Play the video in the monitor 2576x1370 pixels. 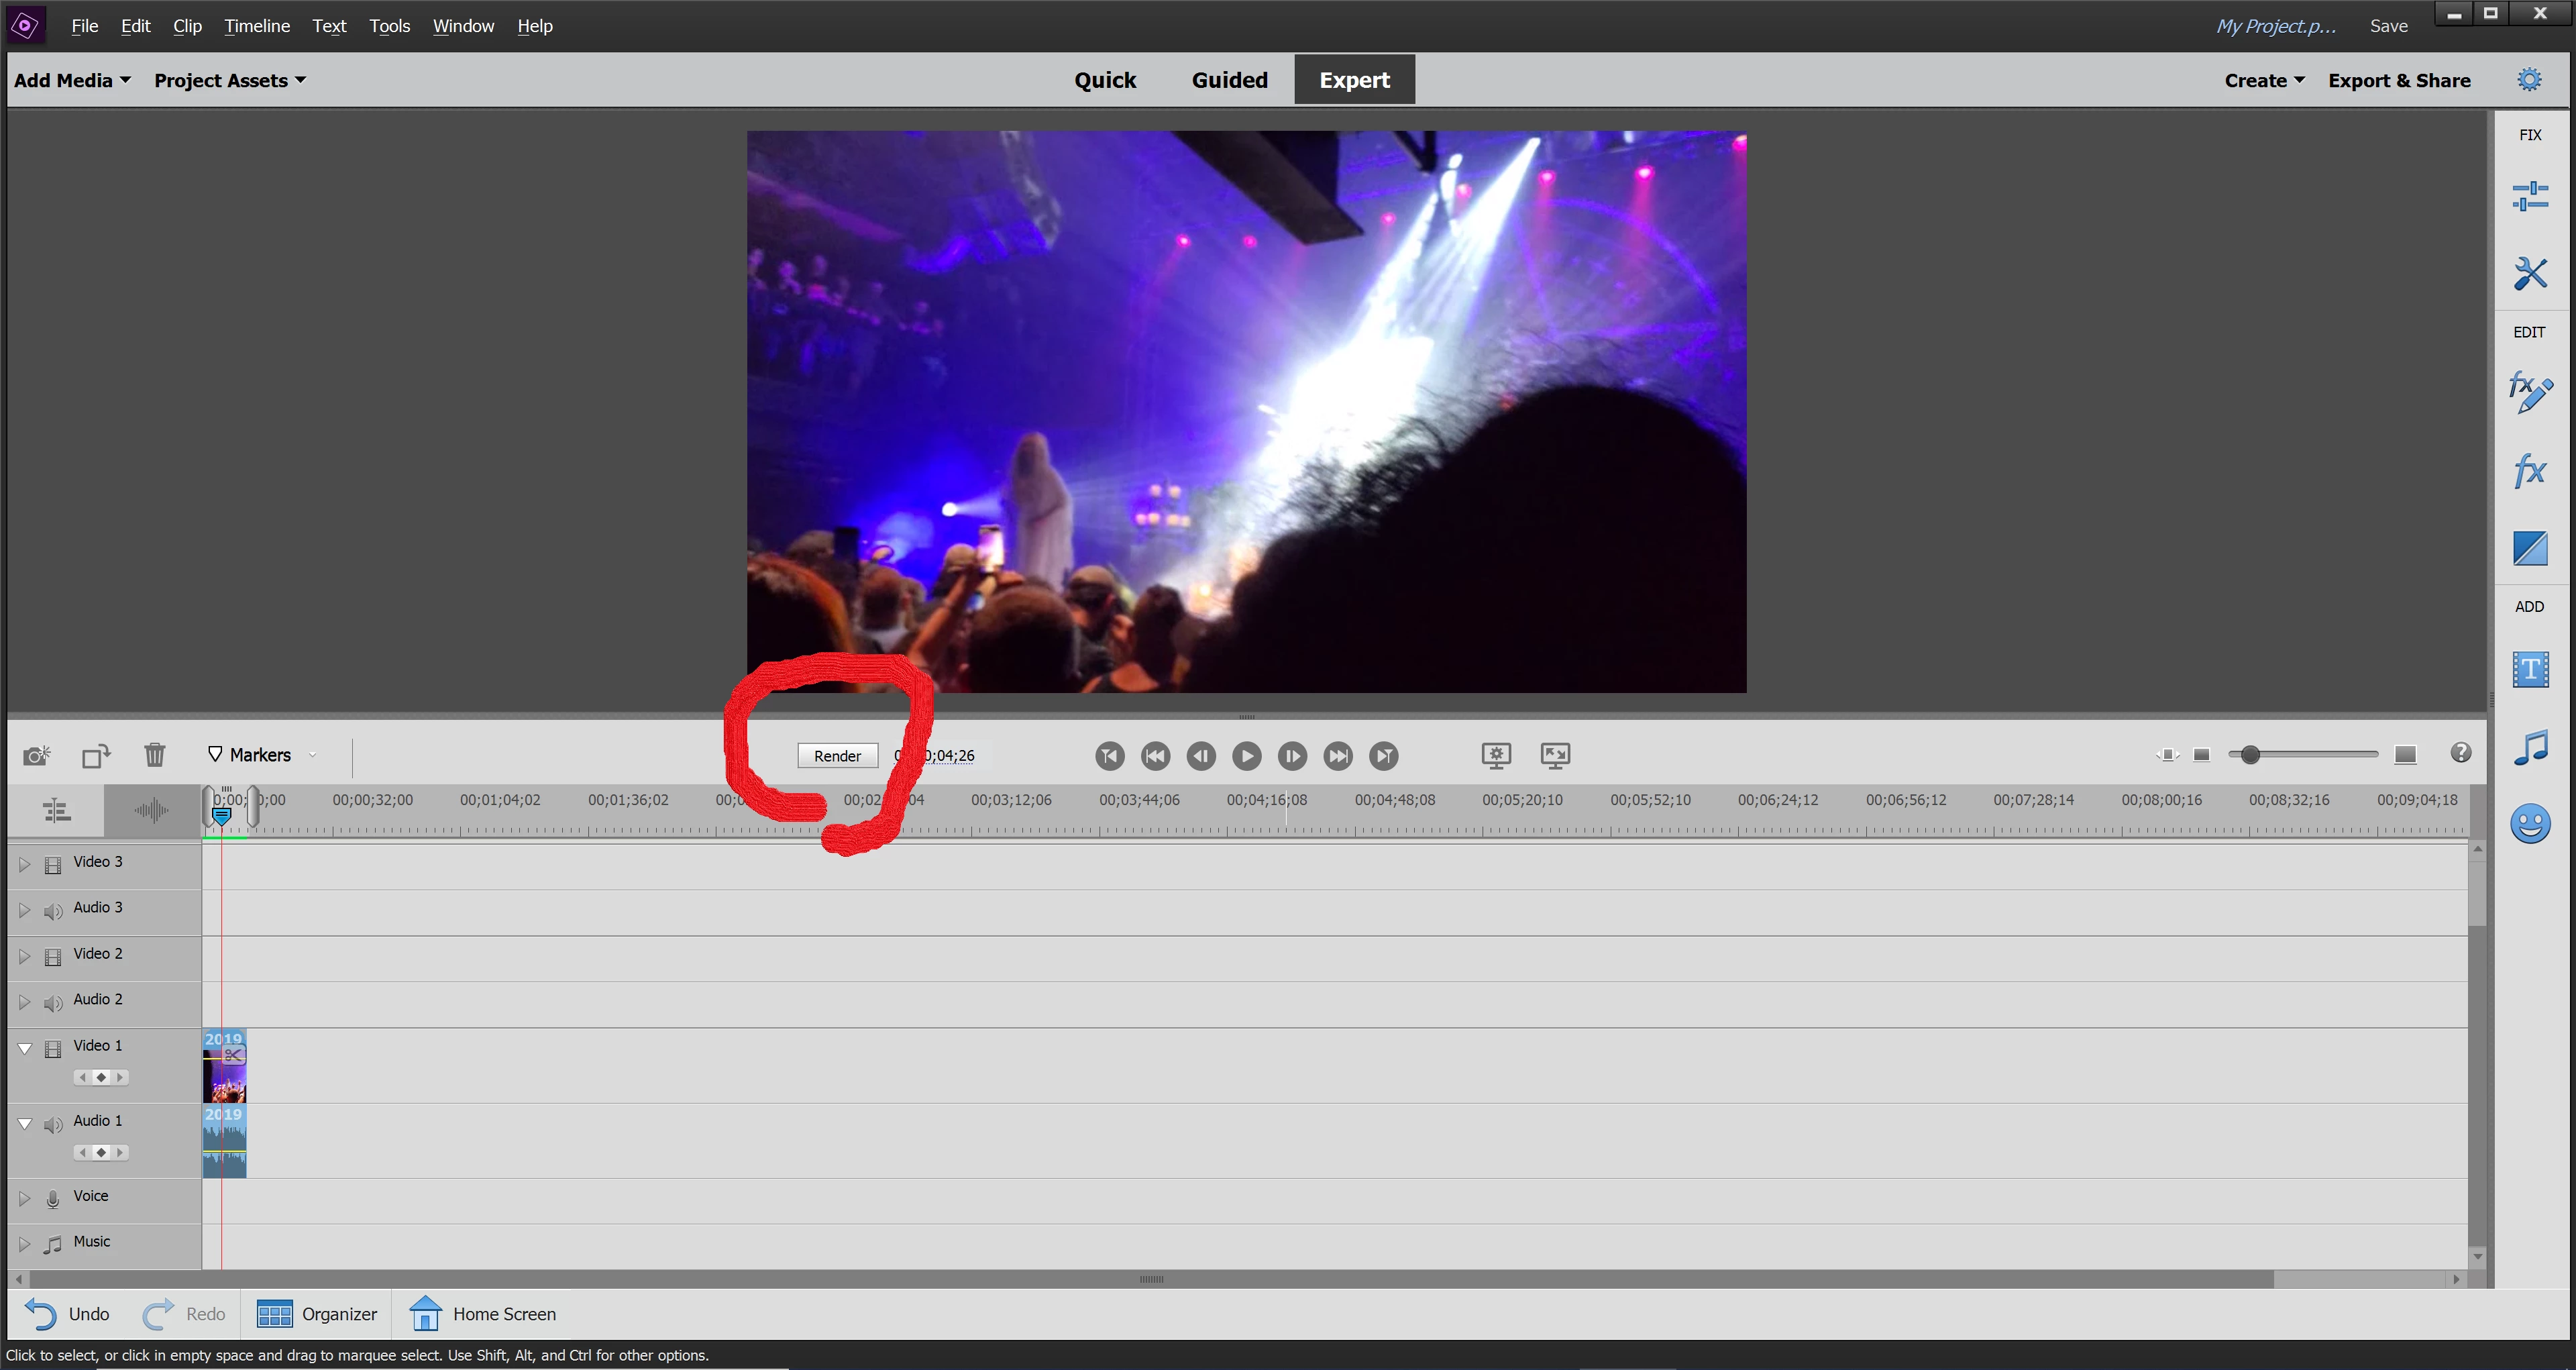coord(1246,756)
